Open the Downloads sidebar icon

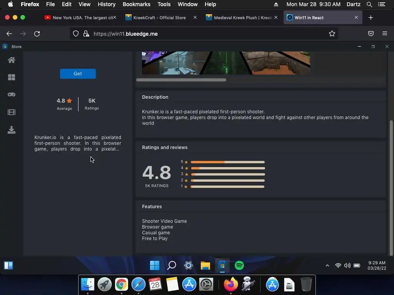coord(11,130)
